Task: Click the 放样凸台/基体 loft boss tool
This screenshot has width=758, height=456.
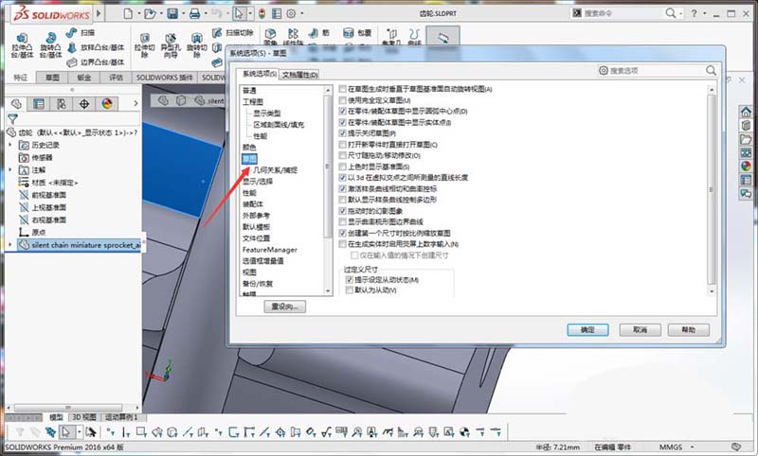Action: point(96,47)
